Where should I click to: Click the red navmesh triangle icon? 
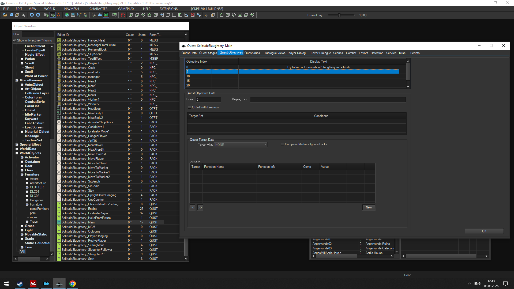(123, 15)
